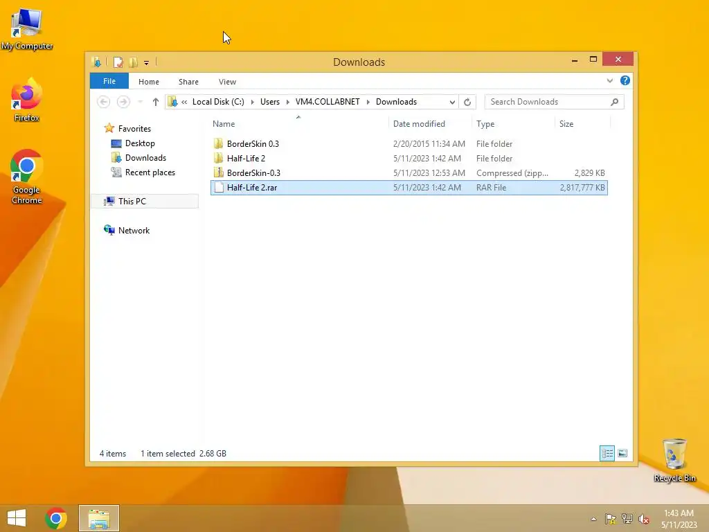Open the View ribbon tab
The height and width of the screenshot is (532, 709).
227,82
